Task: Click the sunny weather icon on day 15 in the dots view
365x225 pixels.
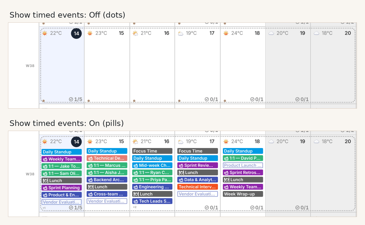Action: click(90, 33)
